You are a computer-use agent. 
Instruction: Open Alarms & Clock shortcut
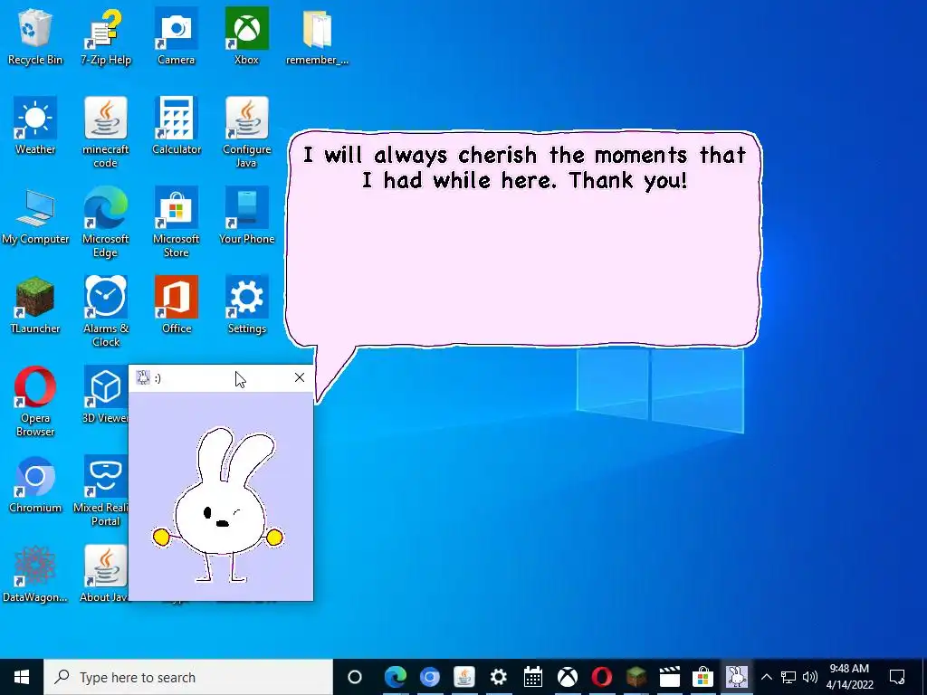[105, 311]
